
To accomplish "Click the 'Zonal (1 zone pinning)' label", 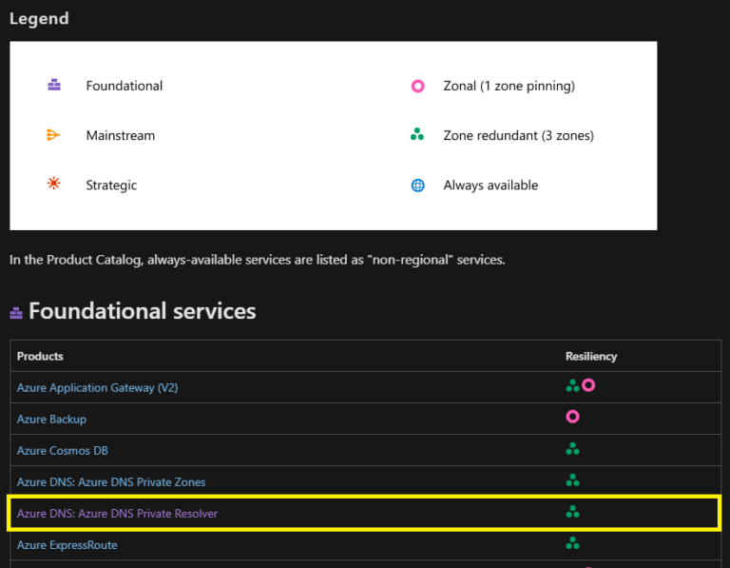I will [x=509, y=87].
